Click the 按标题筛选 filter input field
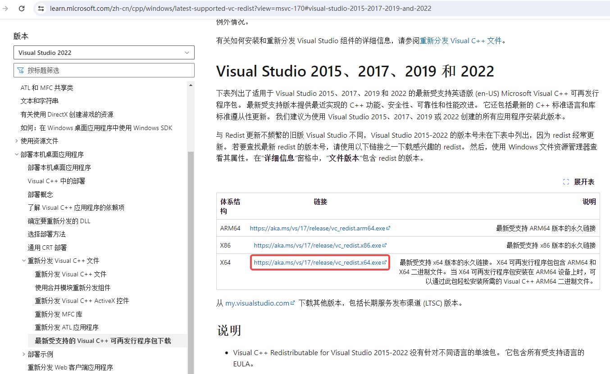Screen dimensions: 610x374 pos(108,70)
